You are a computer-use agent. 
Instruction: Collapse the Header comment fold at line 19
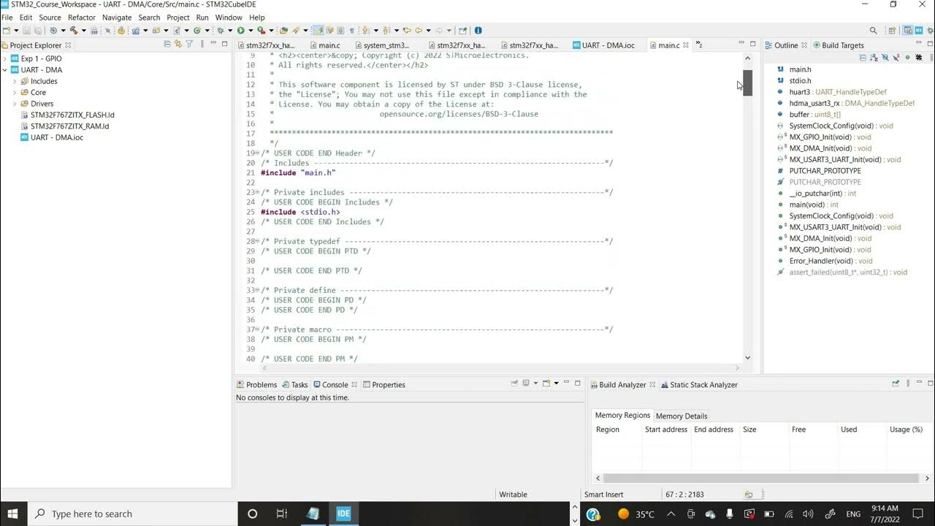256,153
